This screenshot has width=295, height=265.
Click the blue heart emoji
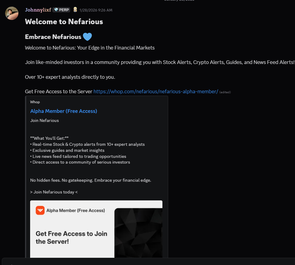click(87, 37)
